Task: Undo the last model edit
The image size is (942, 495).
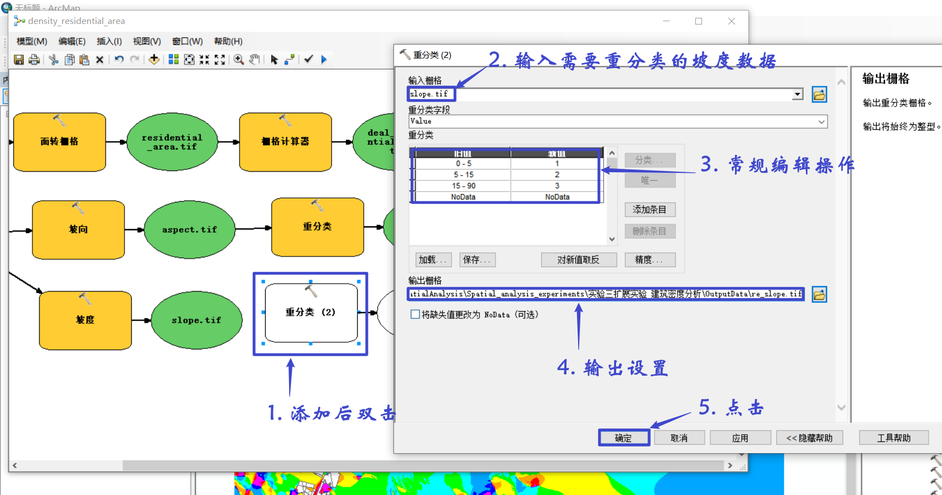Action: coord(119,60)
